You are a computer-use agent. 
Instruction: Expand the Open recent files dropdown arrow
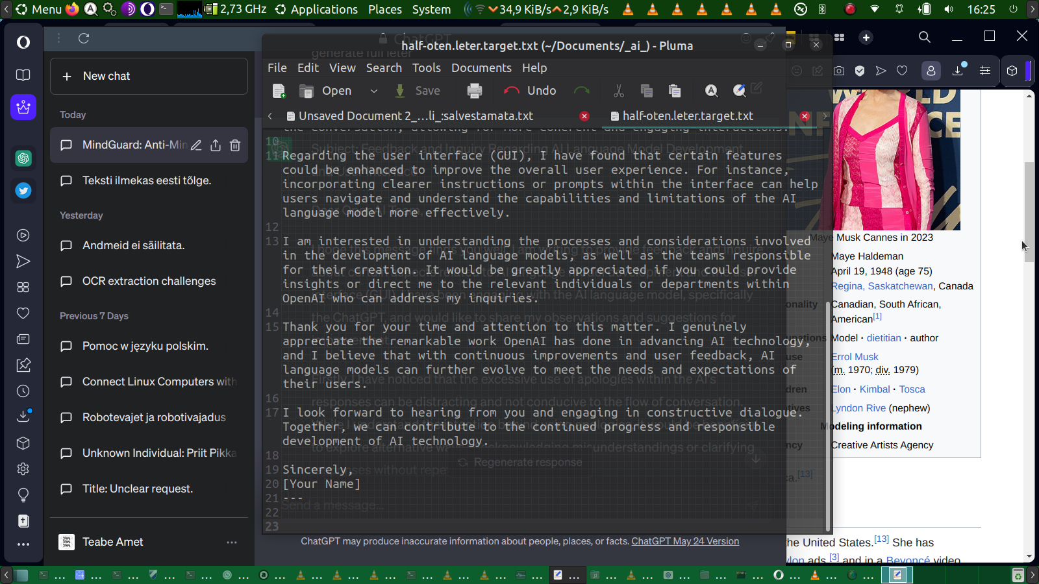click(x=374, y=91)
